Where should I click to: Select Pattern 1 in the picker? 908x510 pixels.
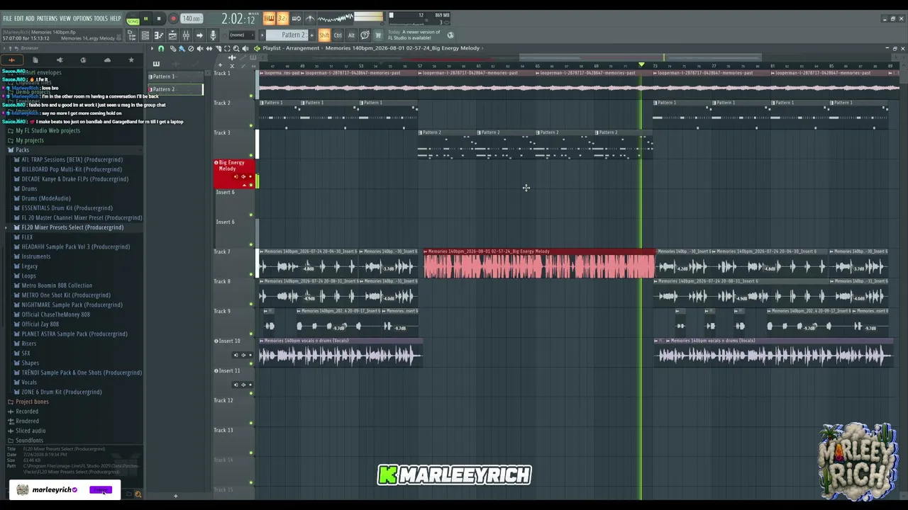click(x=175, y=76)
